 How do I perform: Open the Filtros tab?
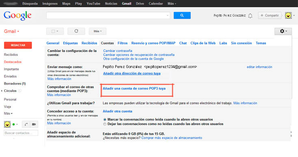123,43
